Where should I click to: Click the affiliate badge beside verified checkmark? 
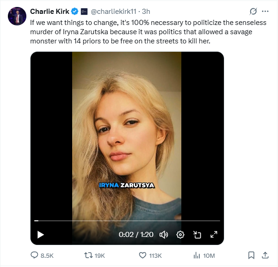click(x=84, y=11)
